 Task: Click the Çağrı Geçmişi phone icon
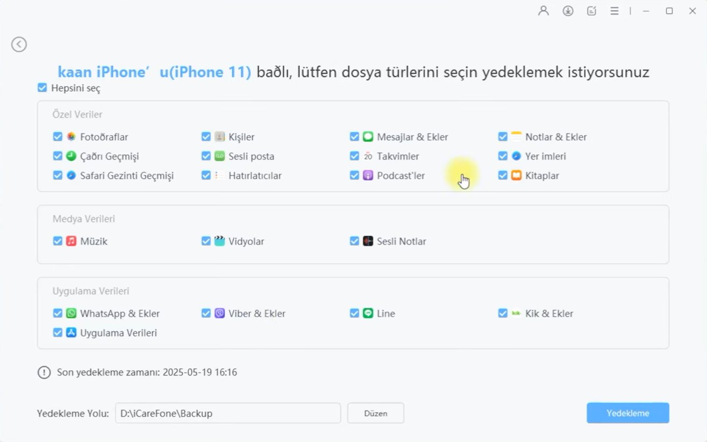(71, 156)
